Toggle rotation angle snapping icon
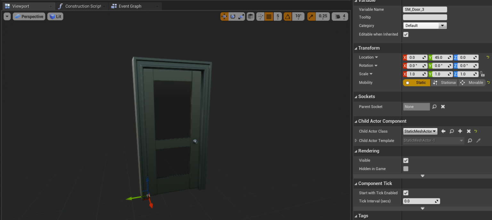 288,16
